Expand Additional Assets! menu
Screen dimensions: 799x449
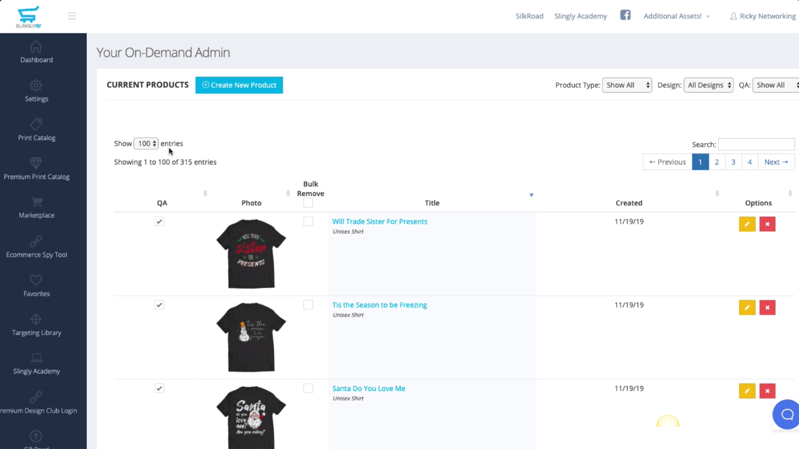tap(677, 16)
